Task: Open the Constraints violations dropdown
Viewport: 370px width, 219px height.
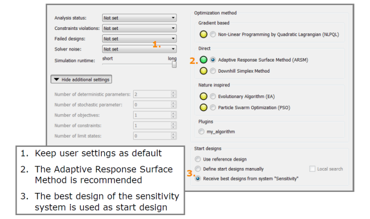Action: [x=139, y=28]
